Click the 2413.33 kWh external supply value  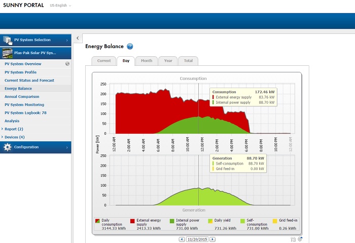coord(149,228)
